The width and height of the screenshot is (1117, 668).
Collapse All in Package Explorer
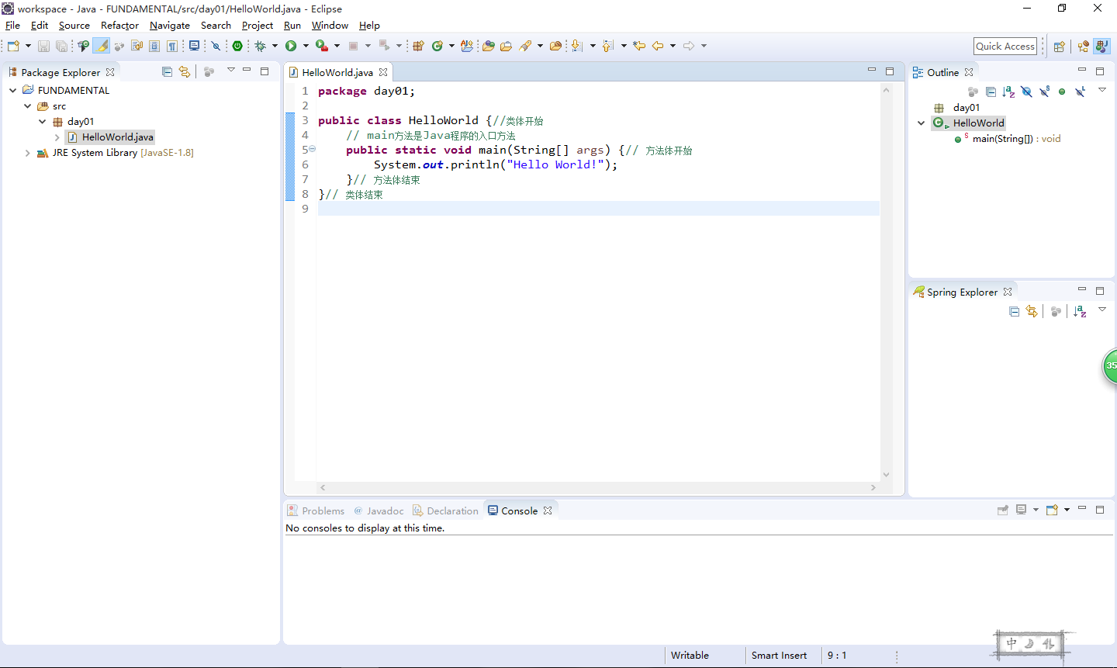point(167,71)
